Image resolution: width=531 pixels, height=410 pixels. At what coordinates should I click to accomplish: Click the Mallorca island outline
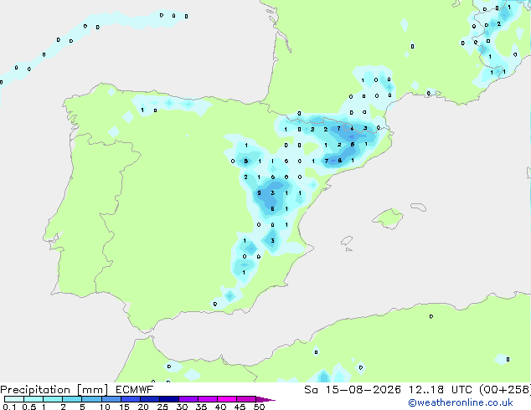(388, 218)
